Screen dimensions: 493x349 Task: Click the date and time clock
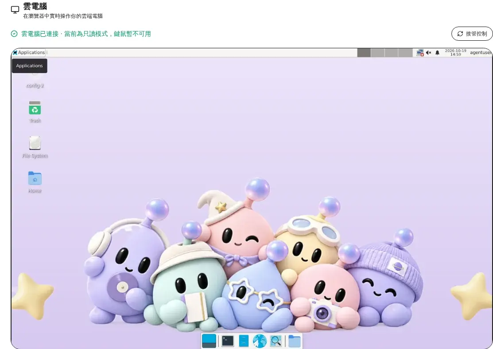tap(456, 53)
